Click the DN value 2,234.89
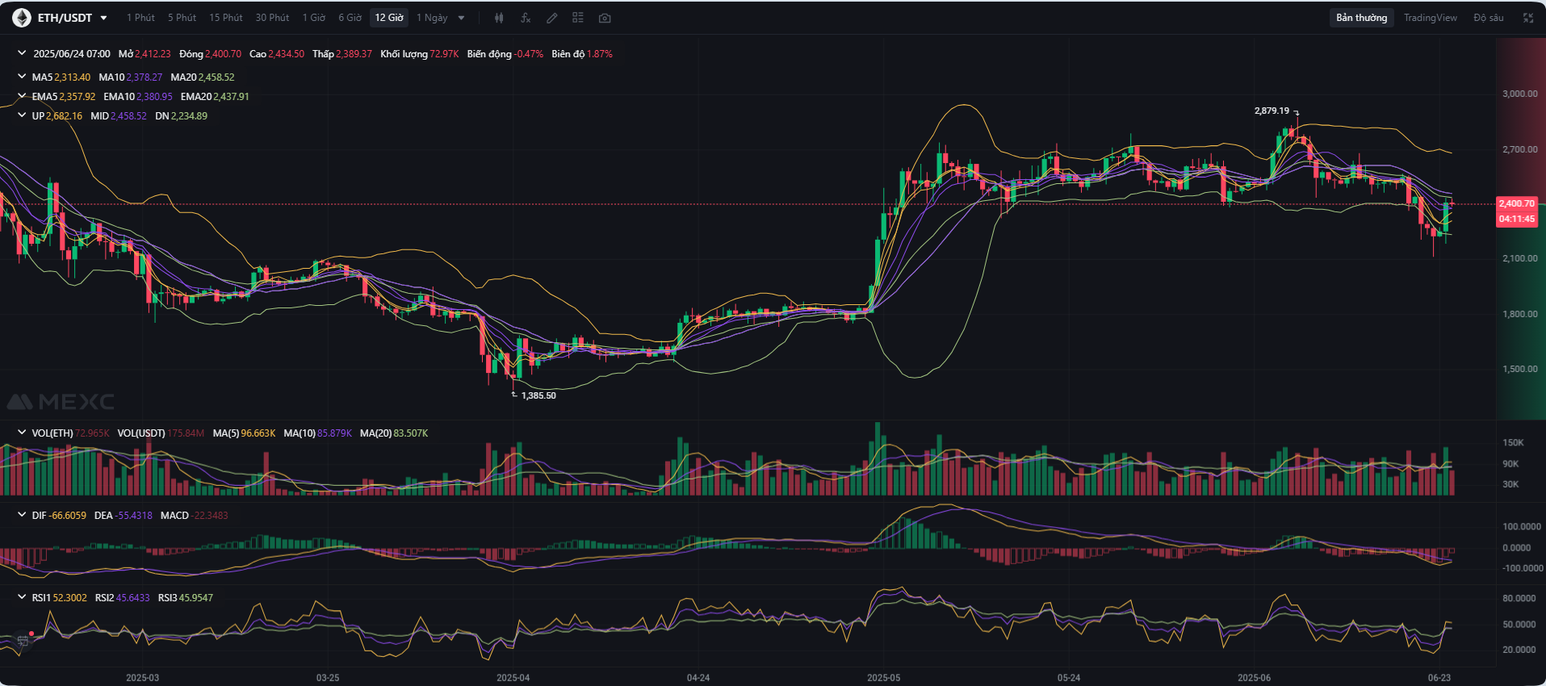This screenshot has height=686, width=1546. click(189, 116)
